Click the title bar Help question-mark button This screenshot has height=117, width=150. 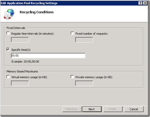[x=140, y=3]
